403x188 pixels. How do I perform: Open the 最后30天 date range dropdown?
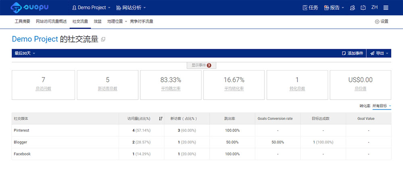pyautogui.click(x=25, y=53)
